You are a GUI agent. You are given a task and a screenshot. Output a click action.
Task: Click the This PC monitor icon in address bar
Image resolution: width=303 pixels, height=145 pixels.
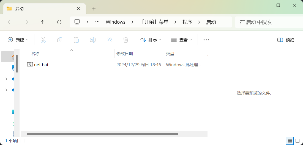click(77, 22)
